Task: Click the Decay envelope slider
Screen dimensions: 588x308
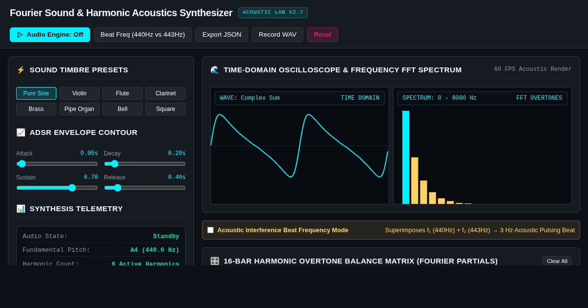Action: [x=145, y=164]
